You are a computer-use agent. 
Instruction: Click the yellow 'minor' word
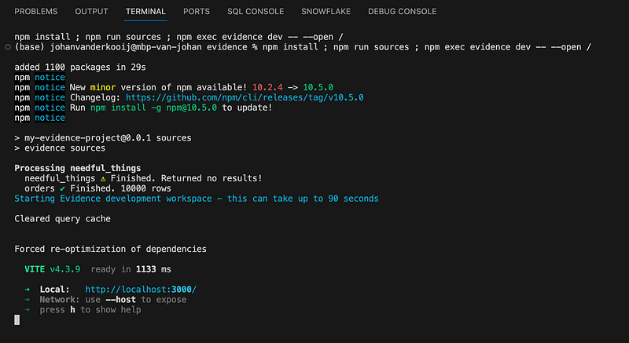pyautogui.click(x=103, y=87)
